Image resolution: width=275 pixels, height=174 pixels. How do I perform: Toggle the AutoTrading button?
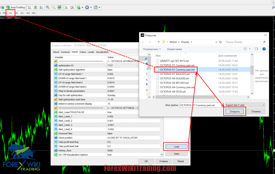15,7
